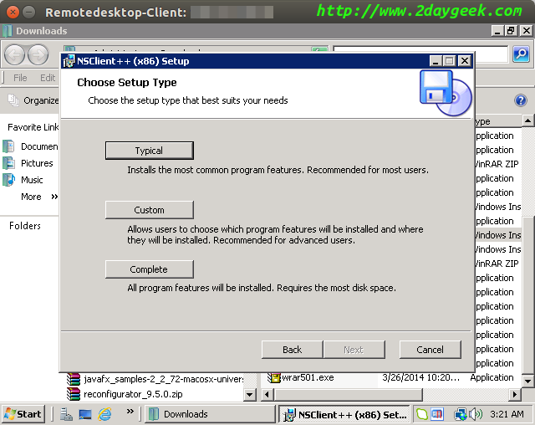Click the volume speaker tray icon
This screenshot has height=425, width=535.
(x=476, y=414)
